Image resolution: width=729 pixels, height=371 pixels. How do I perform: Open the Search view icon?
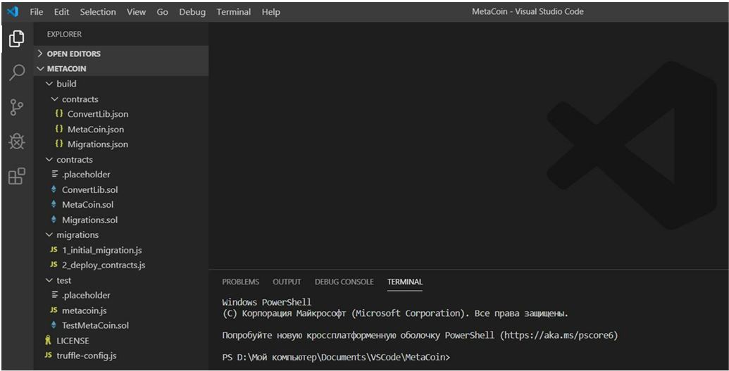(x=16, y=73)
